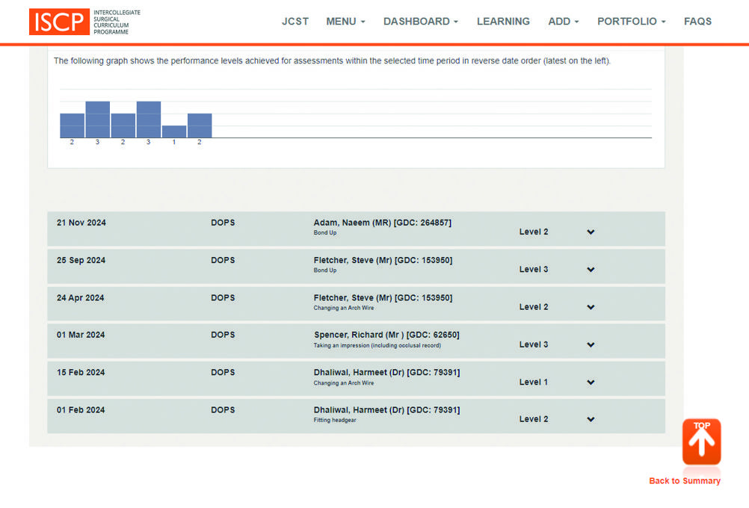
Task: Expand the 24 Apr 2024 DOPS row
Action: pyautogui.click(x=591, y=307)
